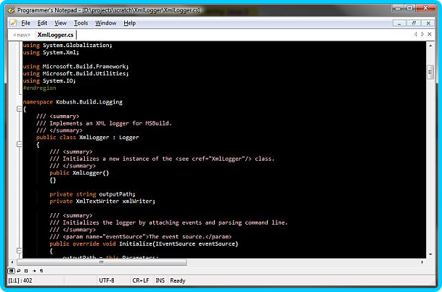
Task: Collapse the Initialize method fold marker
Action: point(19,251)
